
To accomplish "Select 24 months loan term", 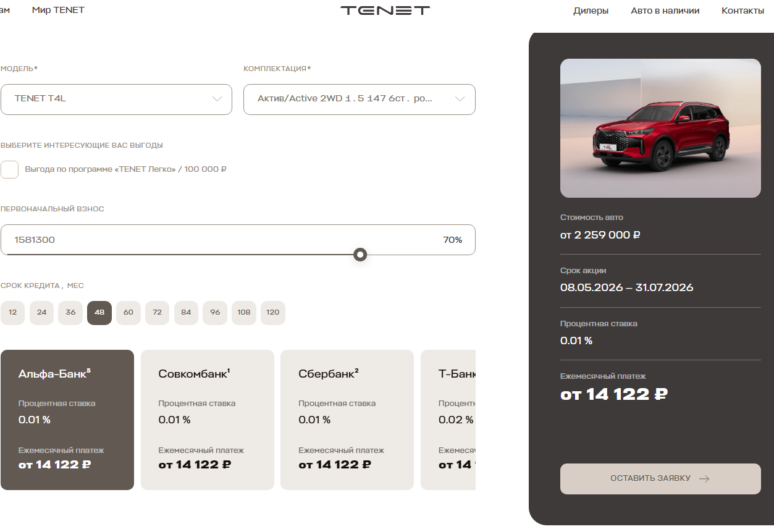I will tap(41, 313).
